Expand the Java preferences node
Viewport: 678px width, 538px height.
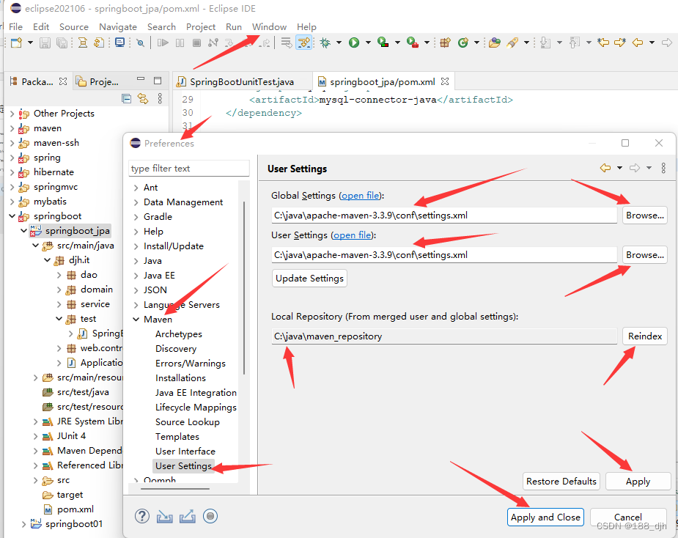pyautogui.click(x=136, y=261)
